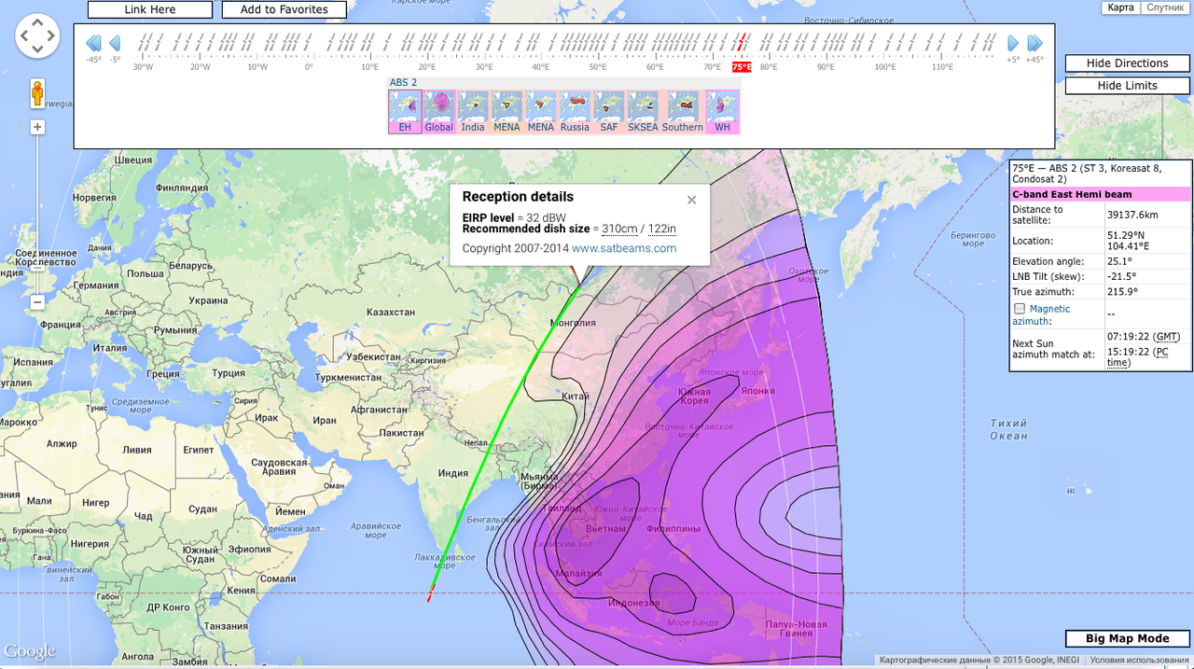Click the Link Here button
1194x669 pixels.
150,9
